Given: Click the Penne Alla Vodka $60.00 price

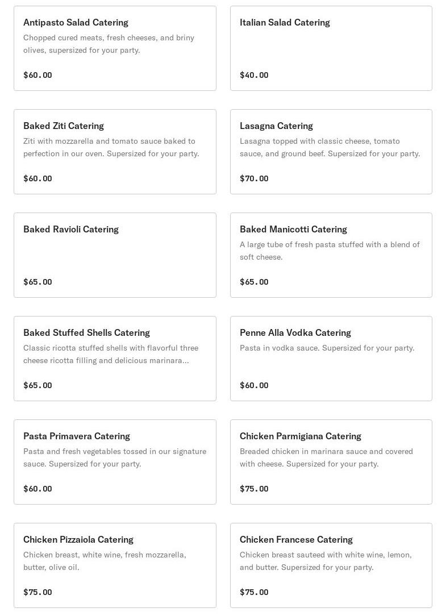Looking at the screenshot, I should tap(254, 385).
